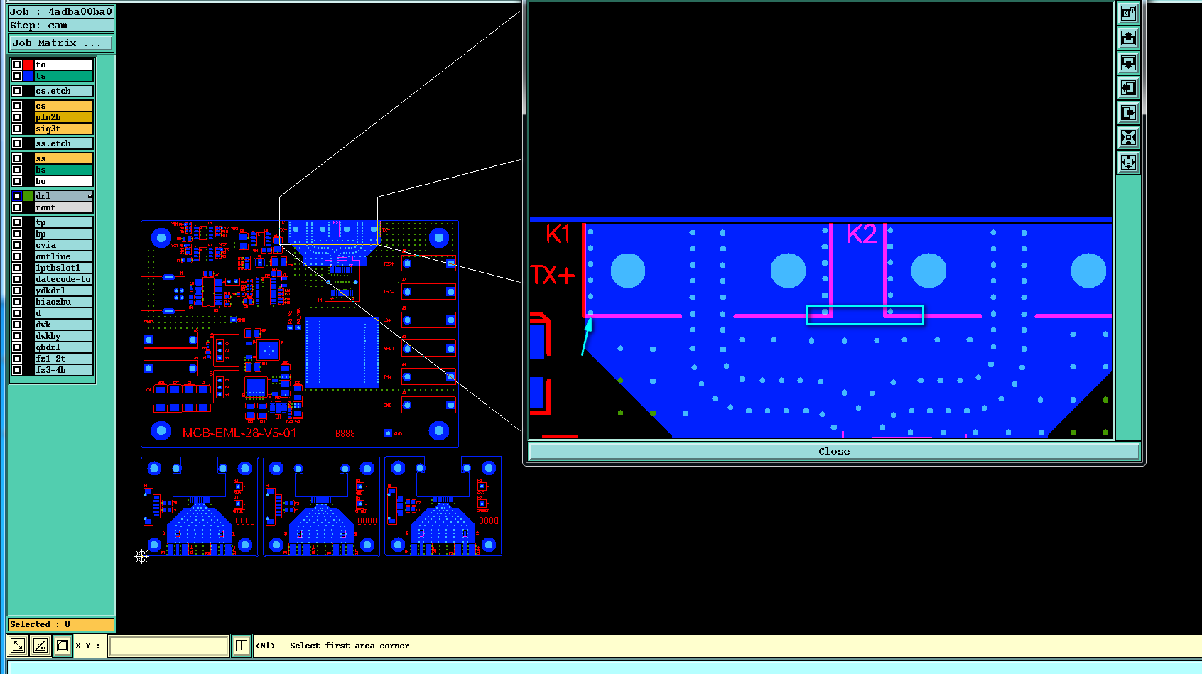This screenshot has height=674, width=1202.
Task: Click the K2 label in zoom popup
Action: click(862, 234)
